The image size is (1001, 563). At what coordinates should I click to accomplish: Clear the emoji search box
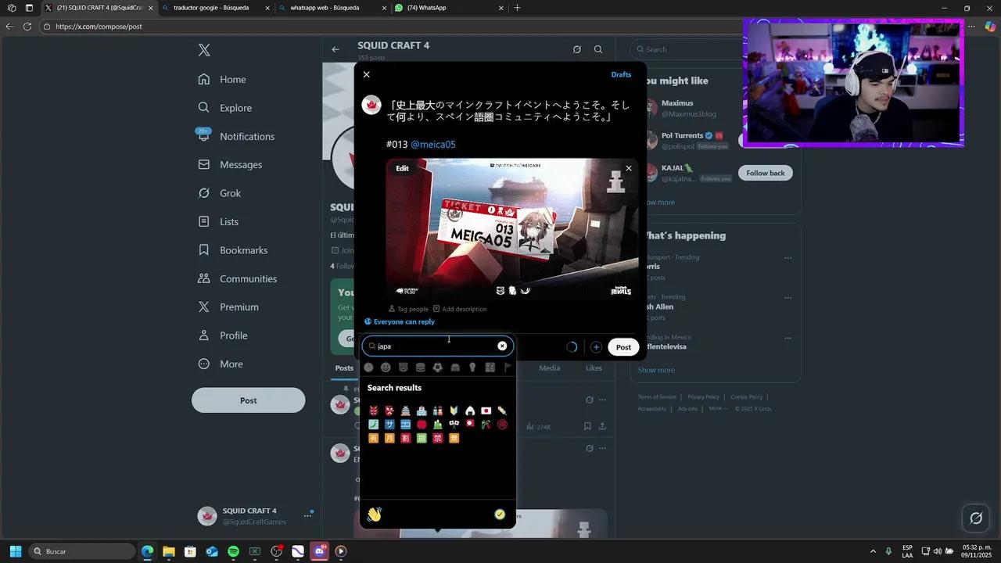tap(502, 346)
